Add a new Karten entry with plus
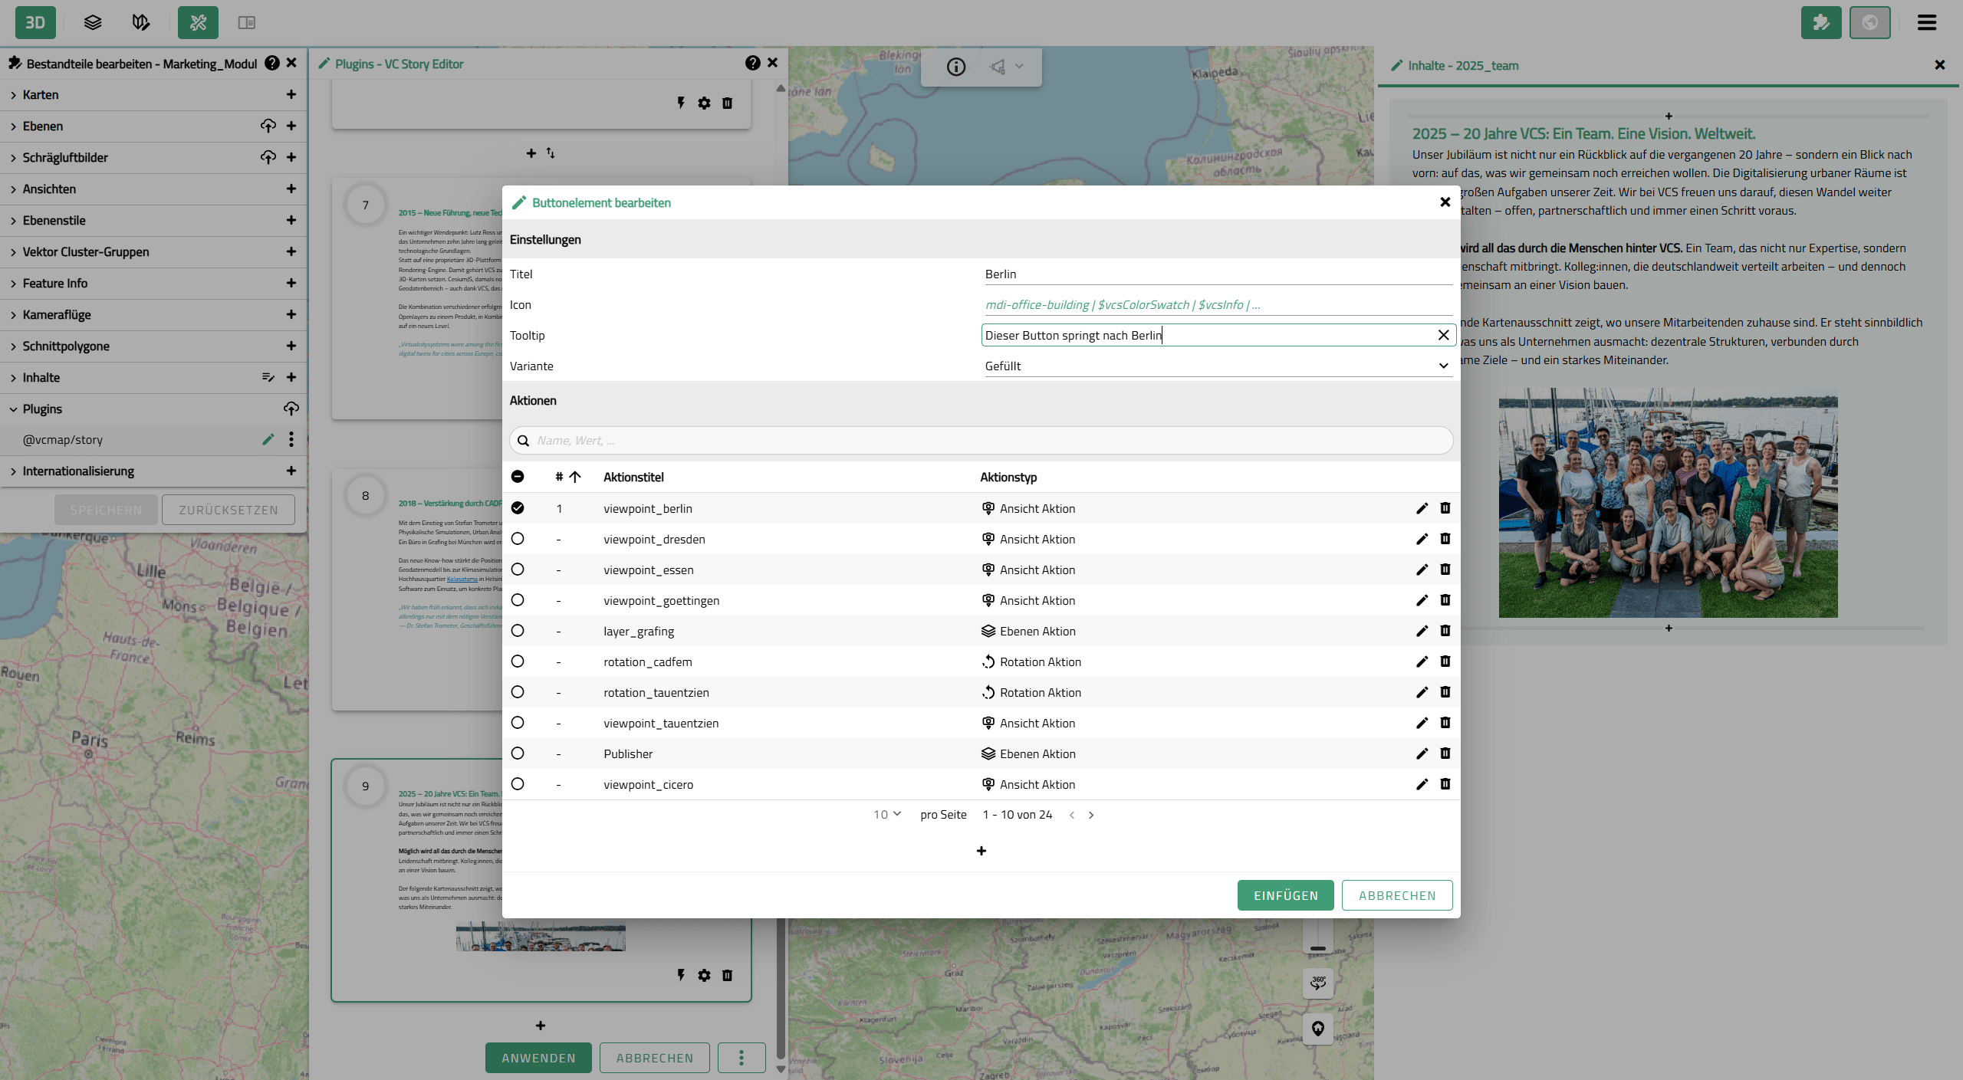Image resolution: width=1963 pixels, height=1080 pixels. 291,94
